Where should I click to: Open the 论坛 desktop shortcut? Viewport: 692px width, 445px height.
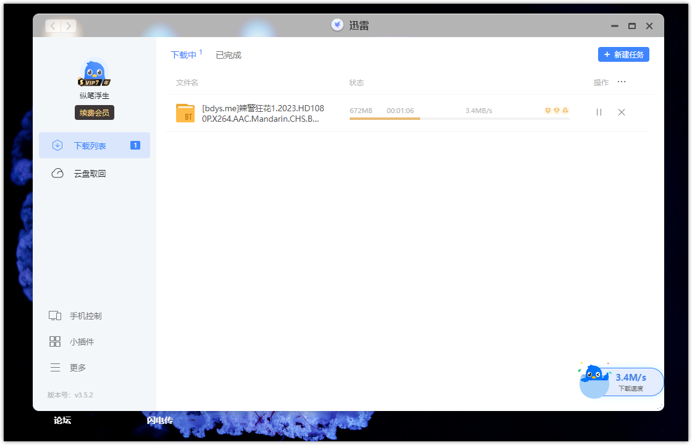(62, 420)
